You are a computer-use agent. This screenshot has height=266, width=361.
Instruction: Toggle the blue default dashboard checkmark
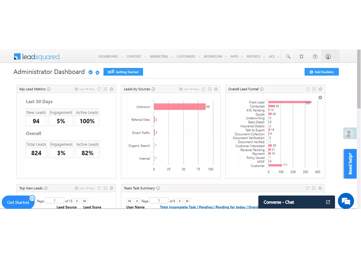pyautogui.click(x=91, y=72)
